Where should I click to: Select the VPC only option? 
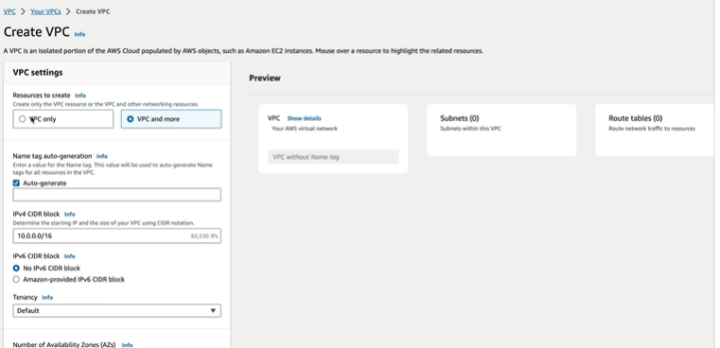[62, 119]
